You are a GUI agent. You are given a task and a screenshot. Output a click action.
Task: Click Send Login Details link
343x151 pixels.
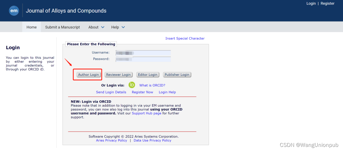111,92
